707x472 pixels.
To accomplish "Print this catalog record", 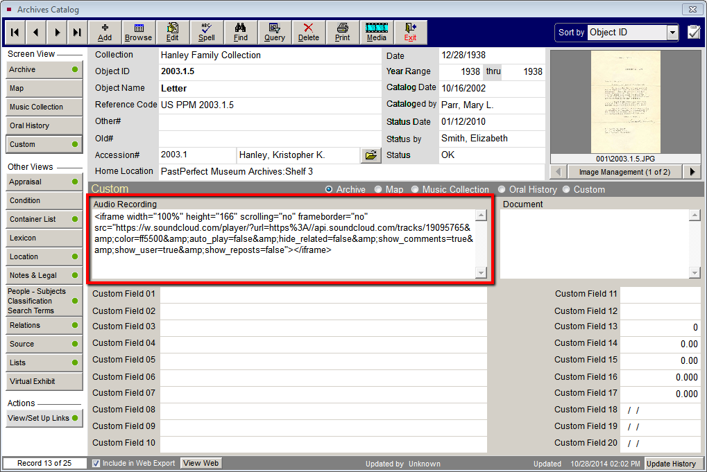I will (342, 32).
